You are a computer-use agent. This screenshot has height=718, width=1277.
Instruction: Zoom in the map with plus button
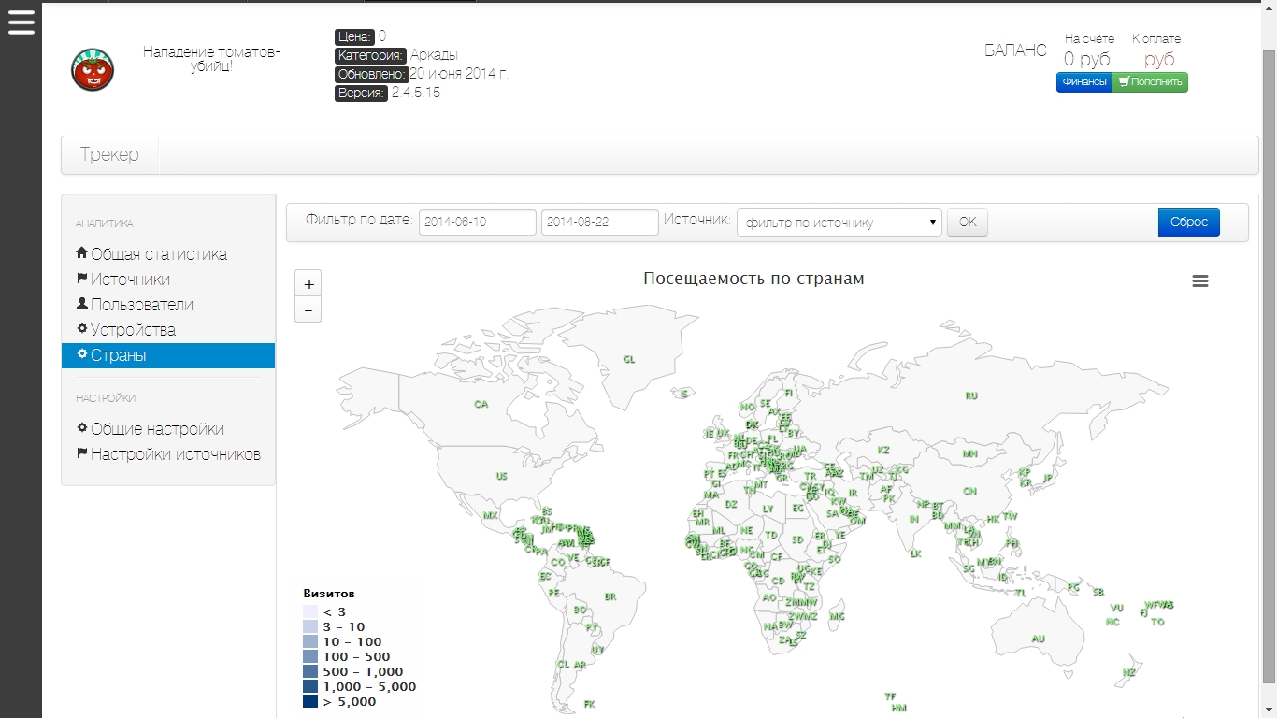click(308, 284)
